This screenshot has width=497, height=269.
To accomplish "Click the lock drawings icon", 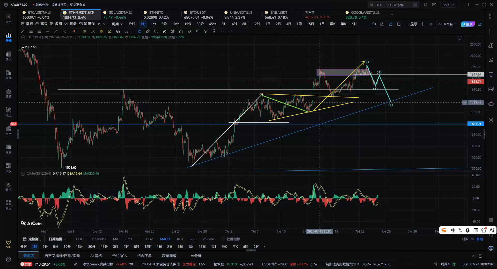I will pos(181,31).
